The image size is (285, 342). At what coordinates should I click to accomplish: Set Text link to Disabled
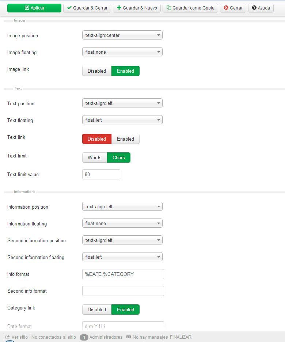[x=97, y=139]
